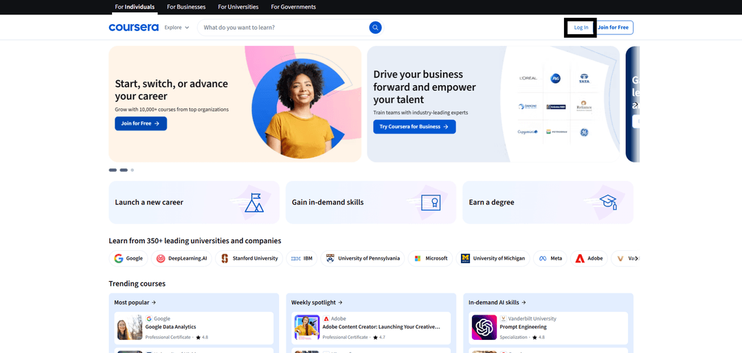The image size is (742, 353).
Task: Click the partner list next arrow
Action: tap(636, 258)
